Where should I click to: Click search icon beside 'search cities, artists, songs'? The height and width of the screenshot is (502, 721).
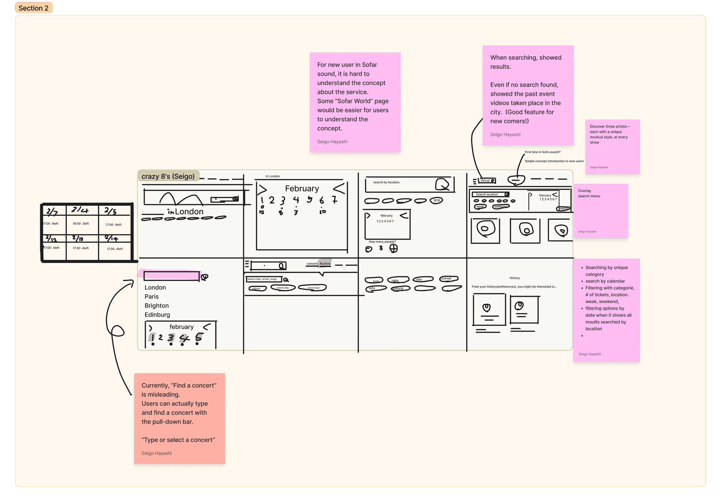tap(286, 280)
